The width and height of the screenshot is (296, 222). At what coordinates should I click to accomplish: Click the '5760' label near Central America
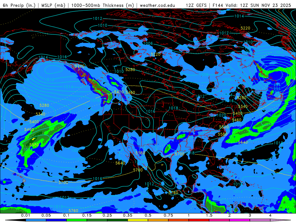173,192
